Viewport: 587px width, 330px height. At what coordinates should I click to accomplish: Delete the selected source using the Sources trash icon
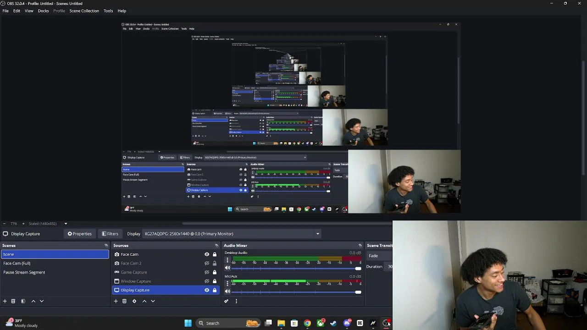(x=124, y=301)
